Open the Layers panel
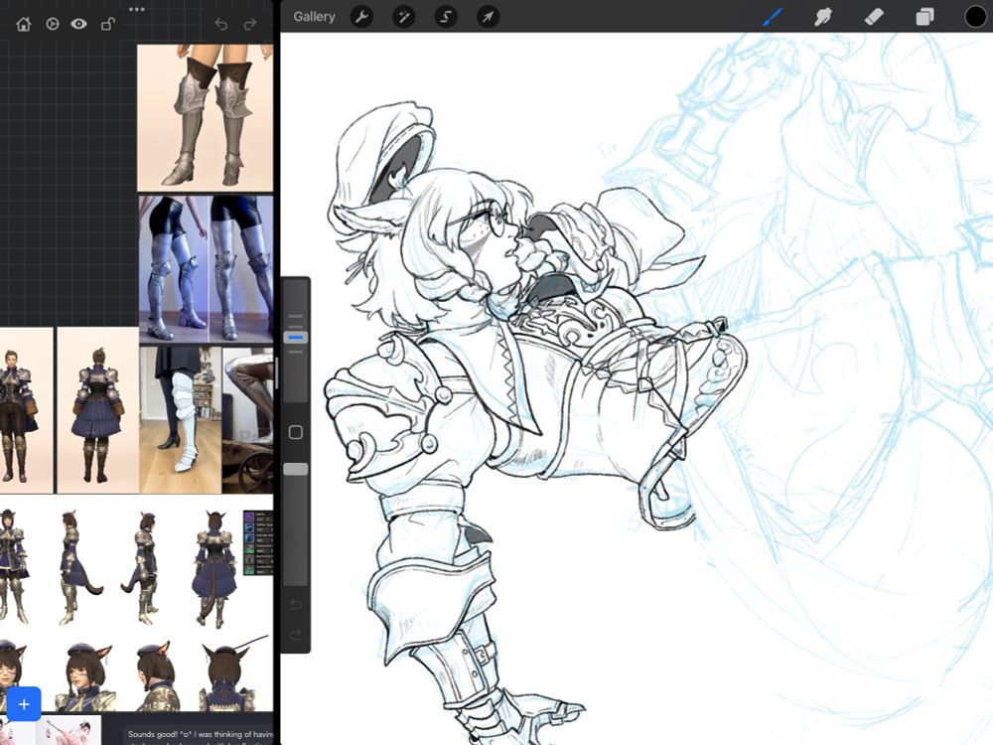This screenshot has height=745, width=993. tap(924, 17)
